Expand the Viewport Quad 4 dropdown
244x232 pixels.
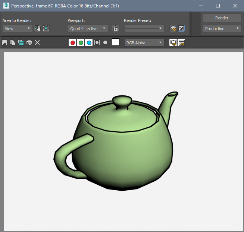click(x=88, y=28)
